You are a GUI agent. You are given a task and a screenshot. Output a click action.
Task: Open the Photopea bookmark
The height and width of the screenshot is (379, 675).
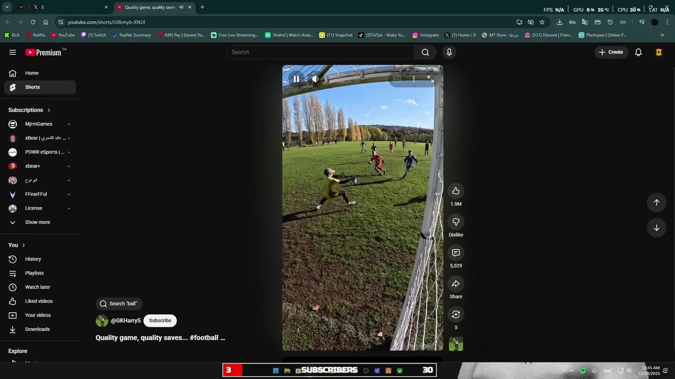coord(602,35)
